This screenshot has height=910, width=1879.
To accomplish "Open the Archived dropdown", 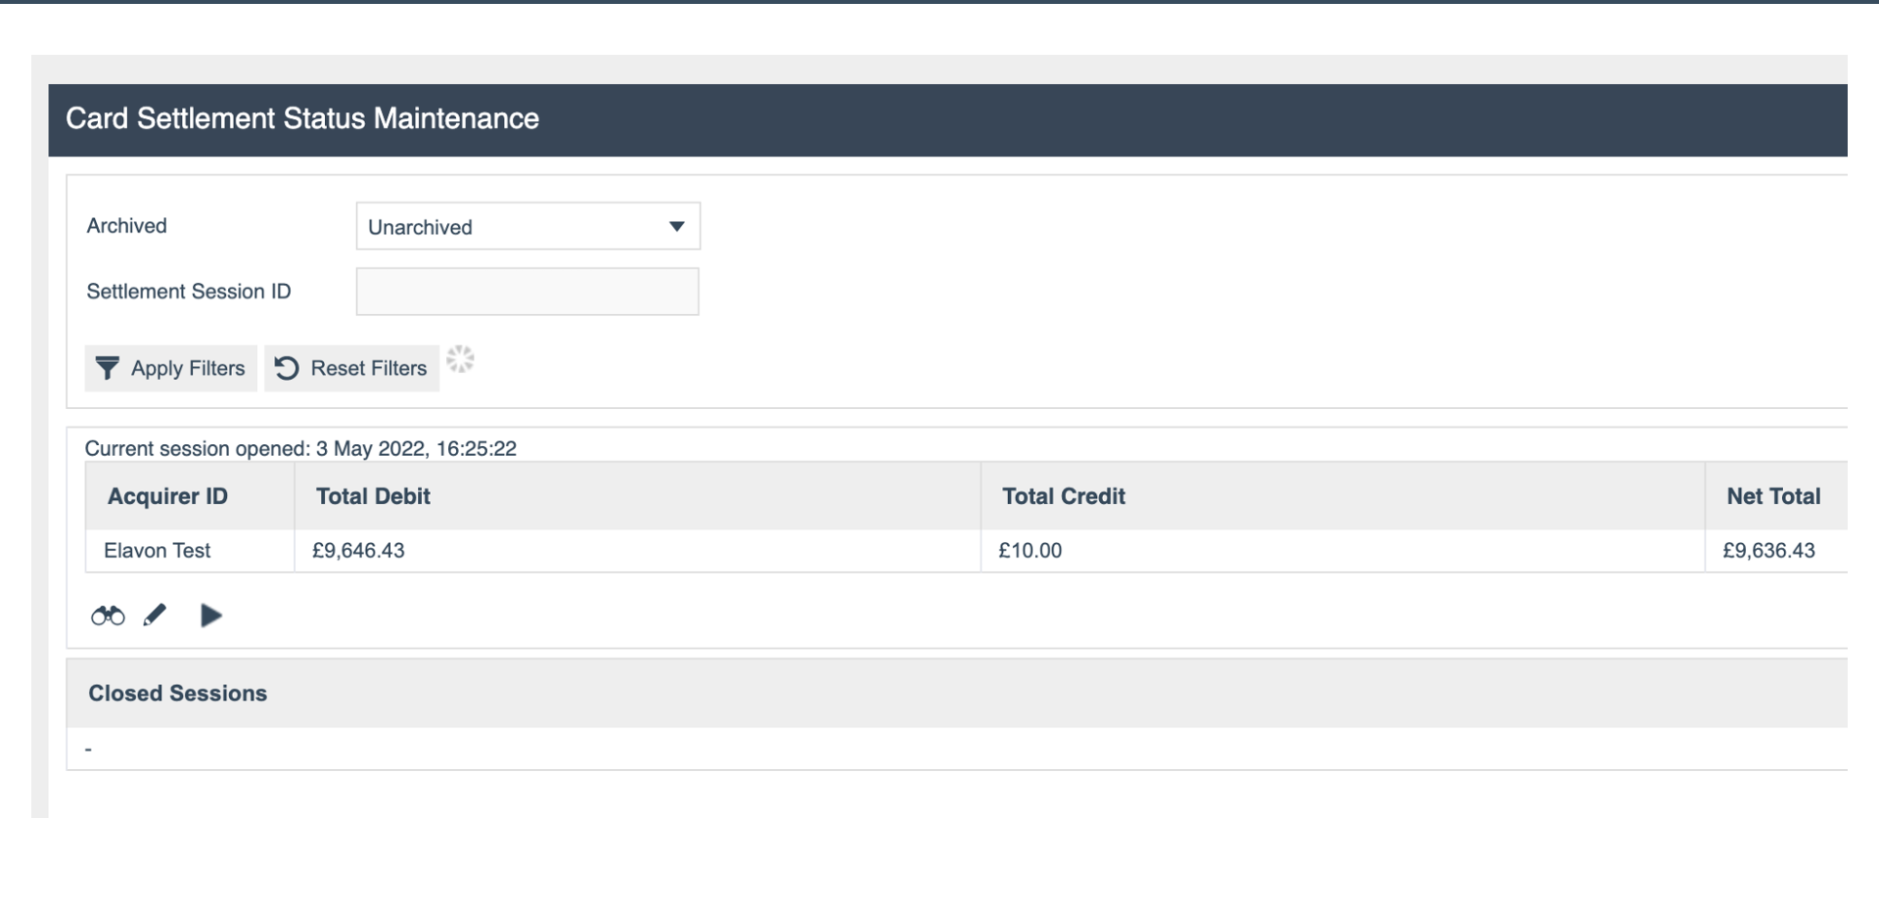I will [x=527, y=226].
